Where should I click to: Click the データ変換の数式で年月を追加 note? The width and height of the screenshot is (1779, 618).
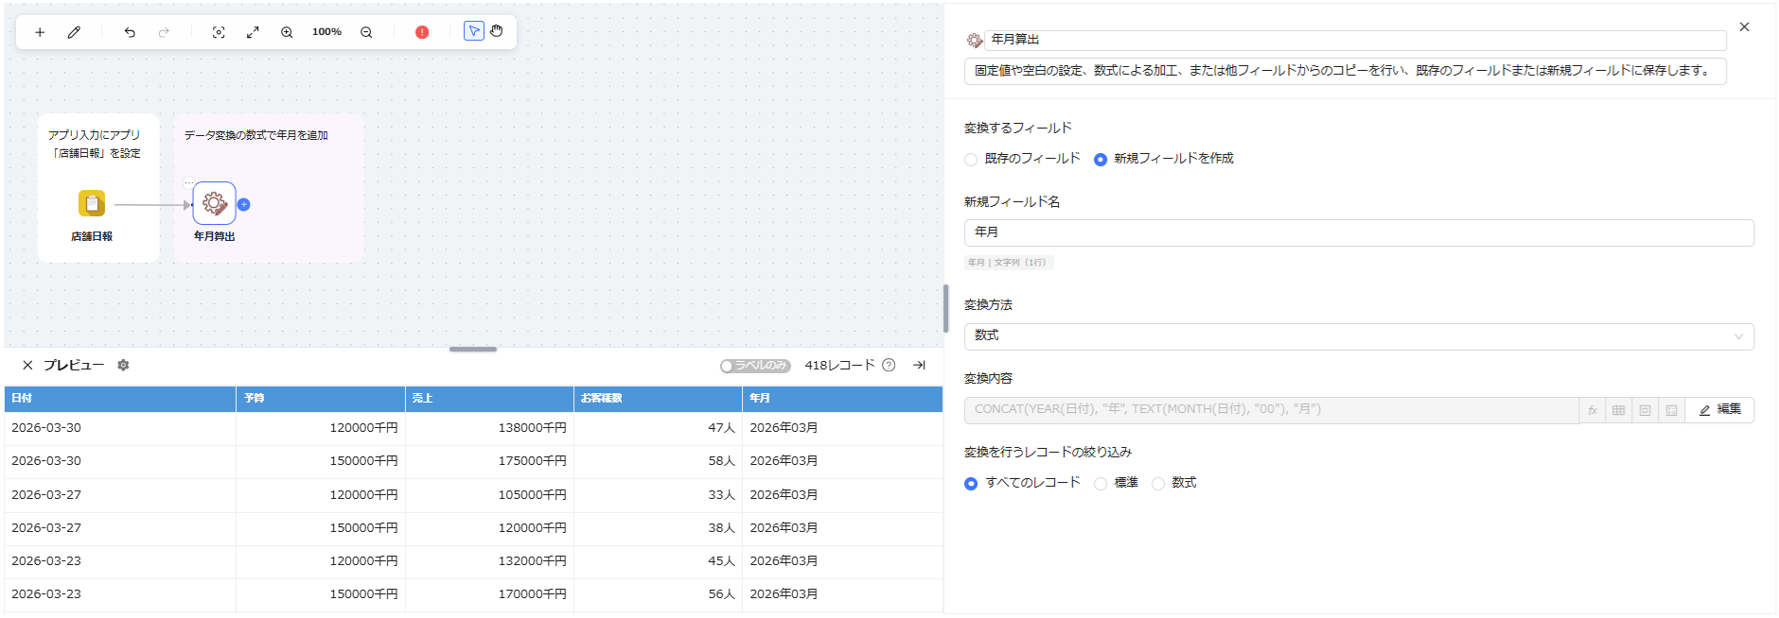(255, 135)
